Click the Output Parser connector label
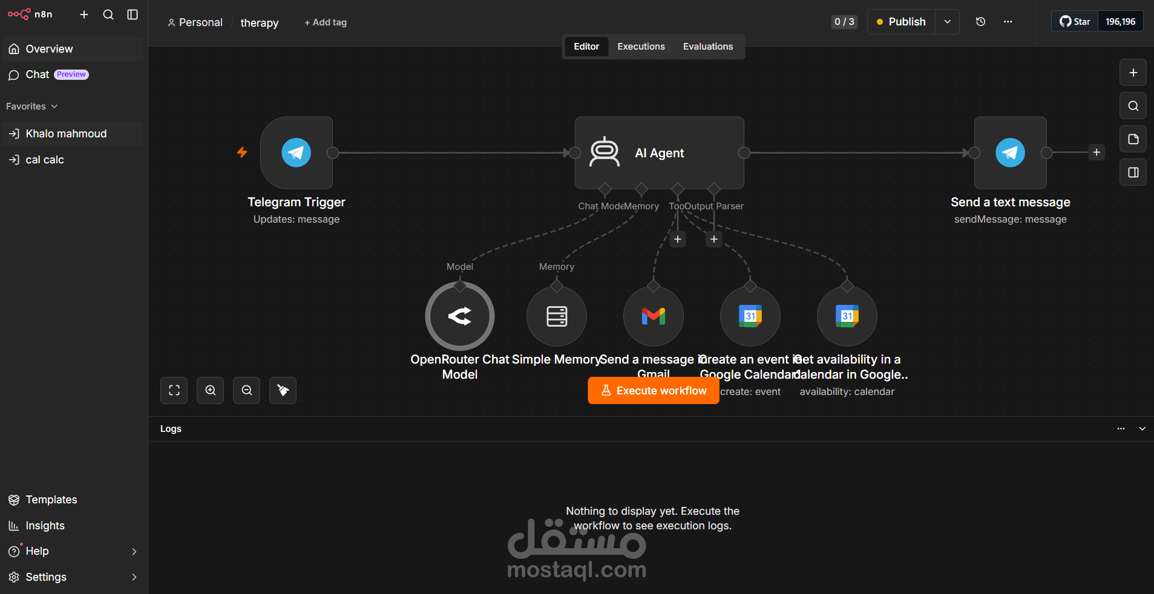 [x=714, y=206]
